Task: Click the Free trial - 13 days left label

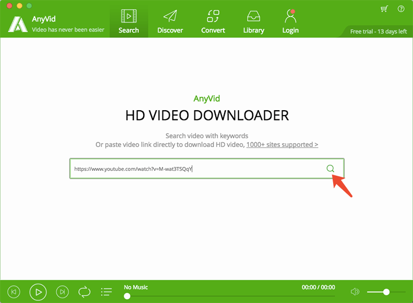Action: click(x=378, y=31)
